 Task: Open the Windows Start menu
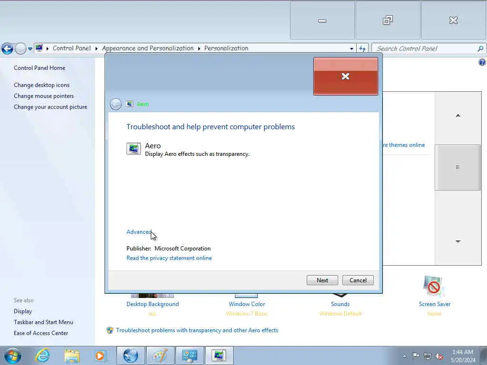(13, 355)
